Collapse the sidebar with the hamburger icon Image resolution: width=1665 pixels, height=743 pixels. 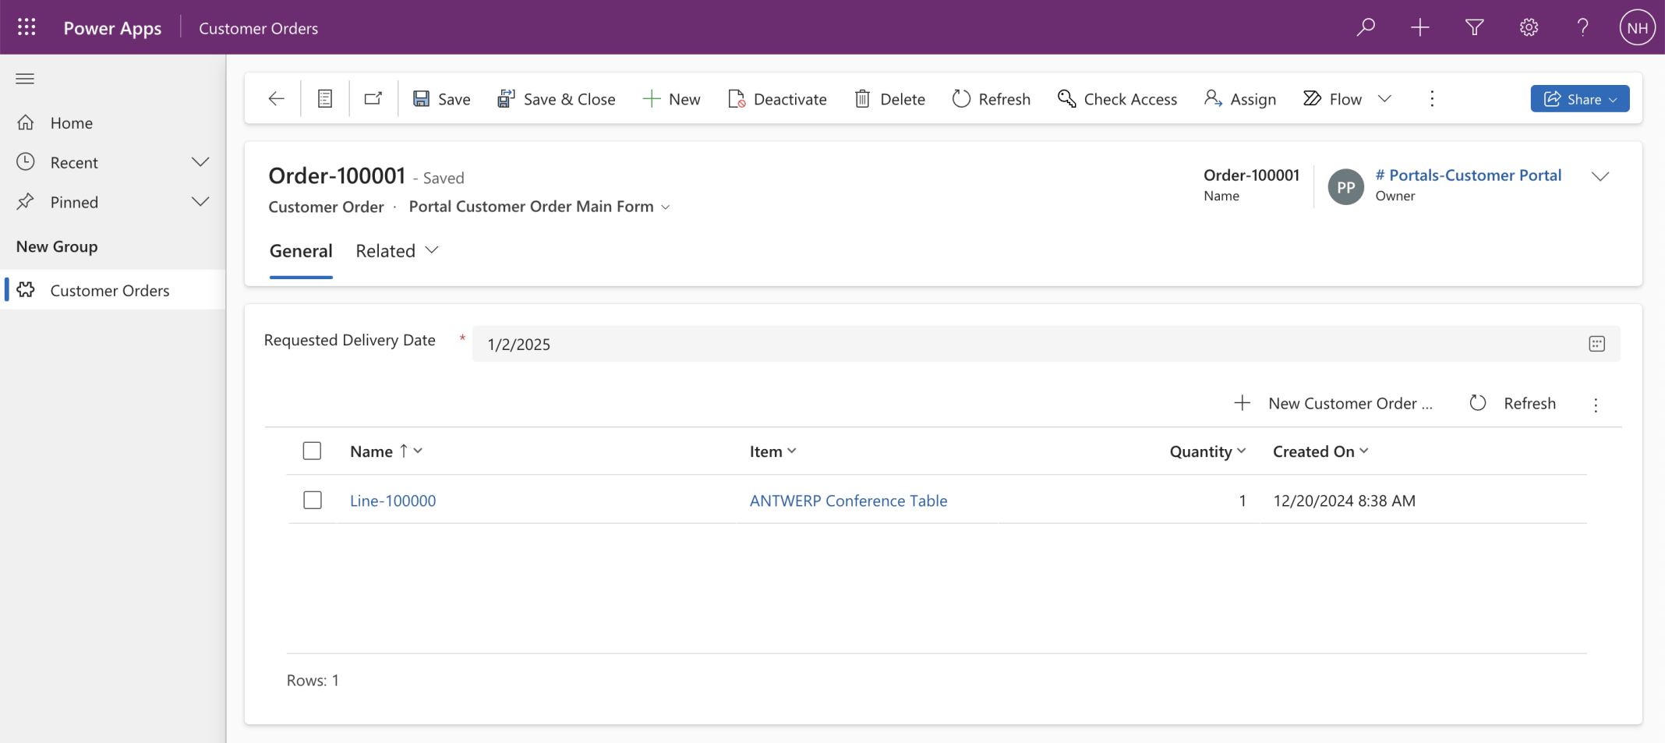25,78
